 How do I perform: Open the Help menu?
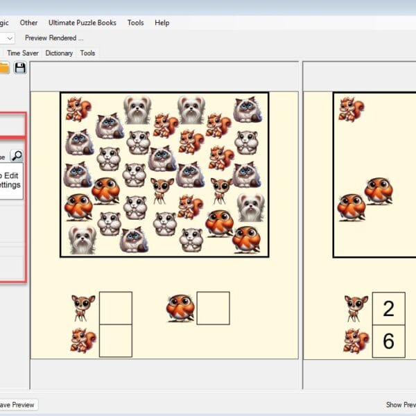[162, 23]
